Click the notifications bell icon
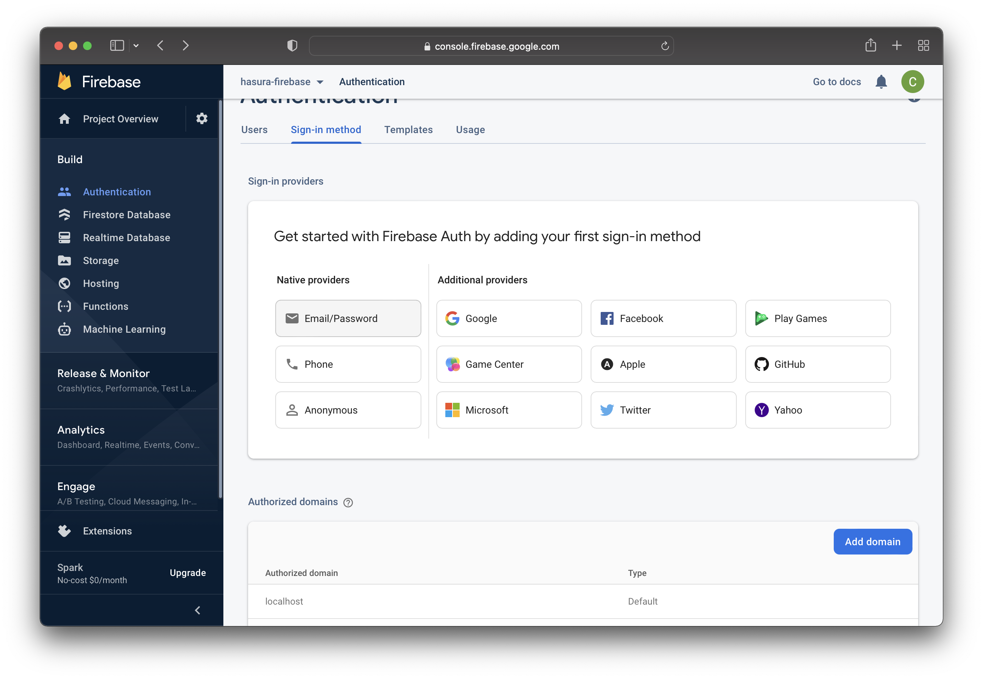The image size is (983, 679). click(881, 82)
